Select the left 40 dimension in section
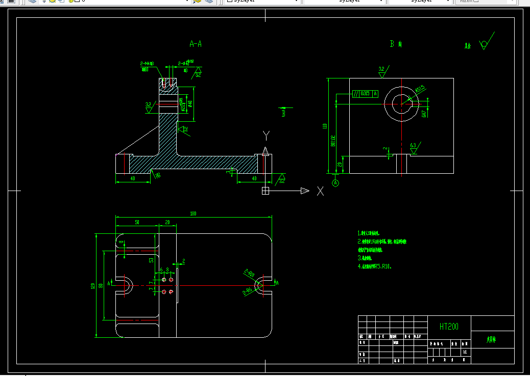This screenshot has height=376, width=530. click(133, 178)
